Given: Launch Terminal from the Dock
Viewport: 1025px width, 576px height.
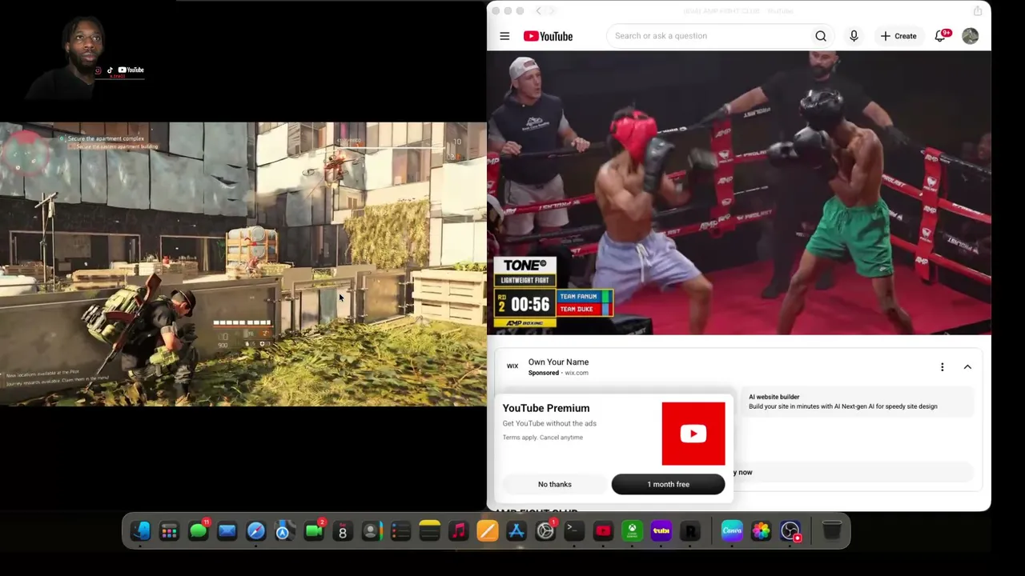Looking at the screenshot, I should coord(574,530).
